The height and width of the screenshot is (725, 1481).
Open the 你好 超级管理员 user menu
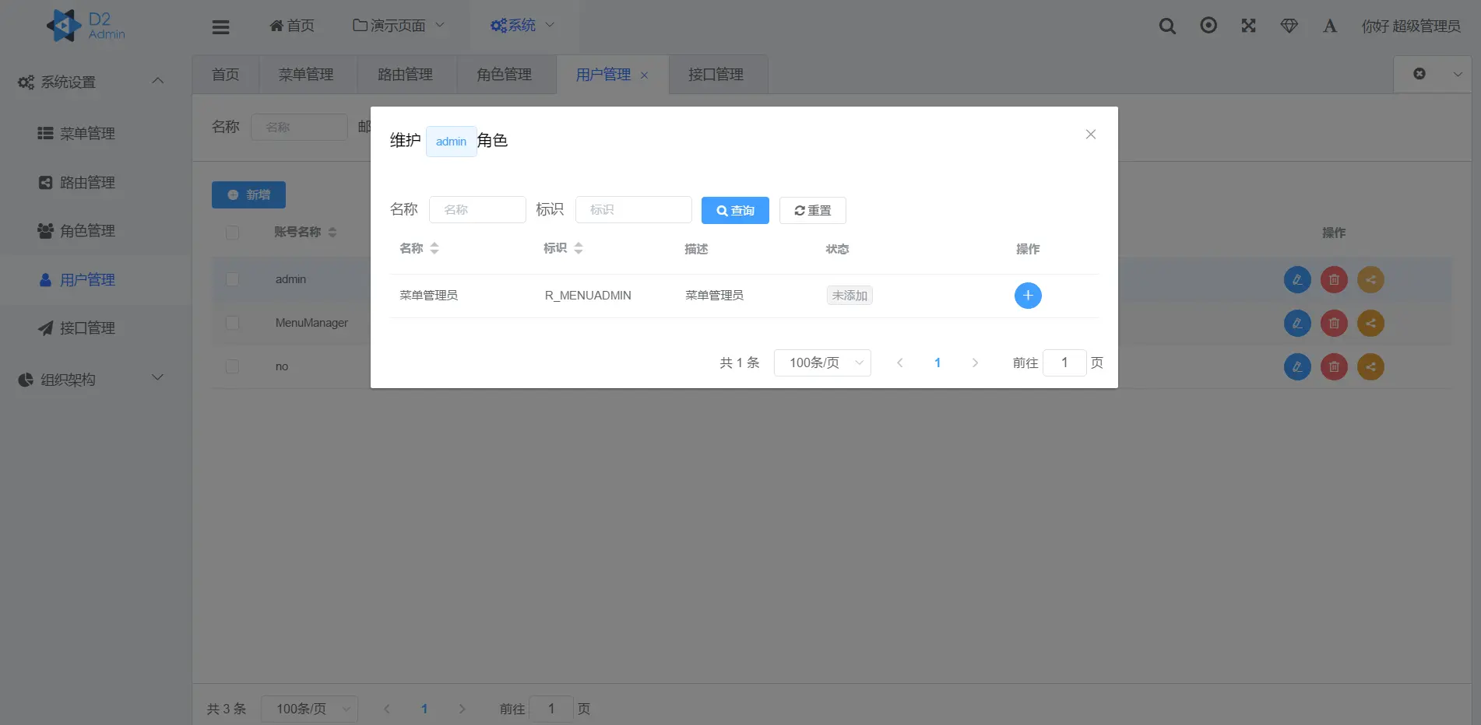(x=1410, y=26)
